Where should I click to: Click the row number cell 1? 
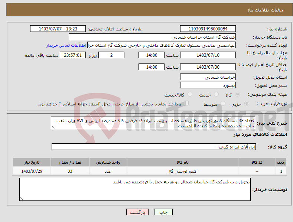tap(281, 171)
